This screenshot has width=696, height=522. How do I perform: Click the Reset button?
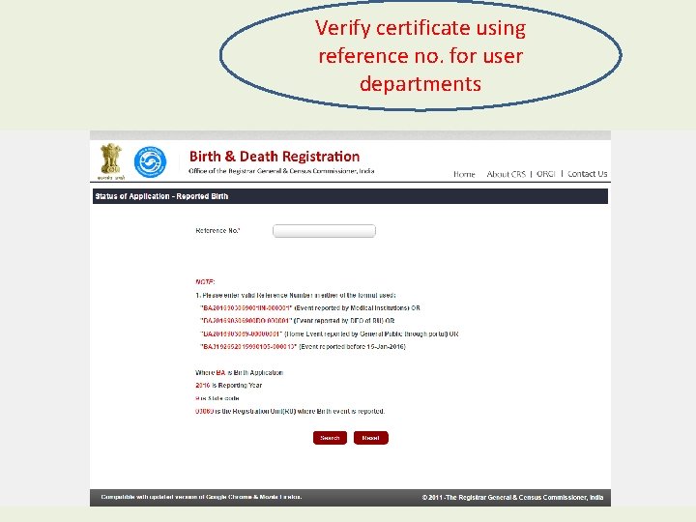(x=370, y=438)
